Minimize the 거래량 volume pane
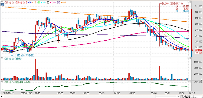The width and height of the screenshot is (203, 98). 188,58
